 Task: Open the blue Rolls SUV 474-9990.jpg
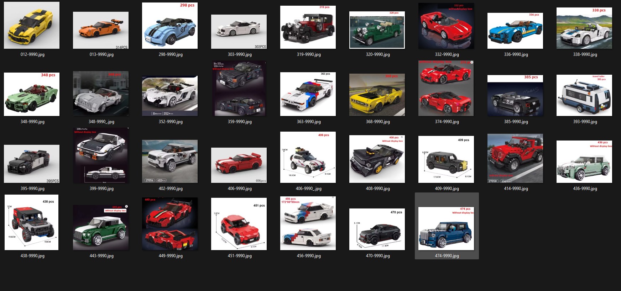[446, 228]
